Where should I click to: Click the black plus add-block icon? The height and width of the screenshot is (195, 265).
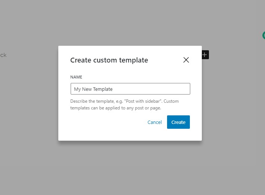pyautogui.click(x=204, y=55)
